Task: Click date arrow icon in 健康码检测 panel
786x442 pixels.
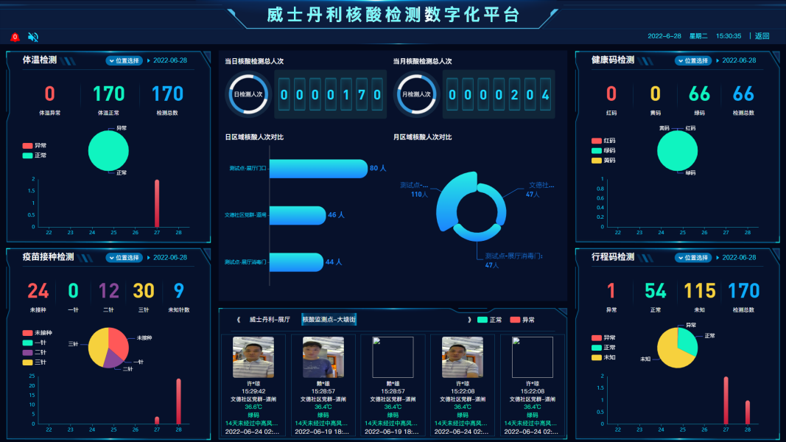Action: coord(717,61)
